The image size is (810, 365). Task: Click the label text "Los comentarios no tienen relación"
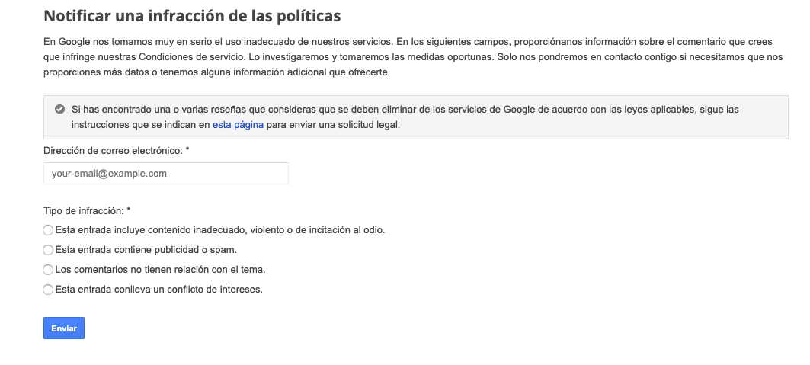tap(160, 270)
